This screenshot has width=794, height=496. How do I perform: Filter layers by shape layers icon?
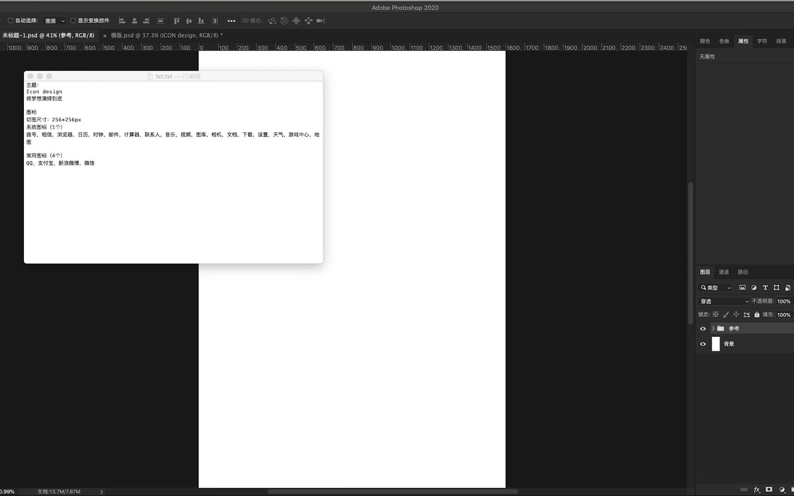pos(776,287)
